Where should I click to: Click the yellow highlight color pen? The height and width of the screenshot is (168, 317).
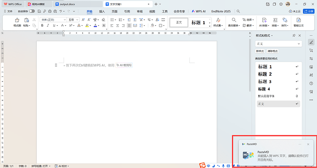pyautogui.click(x=87, y=25)
